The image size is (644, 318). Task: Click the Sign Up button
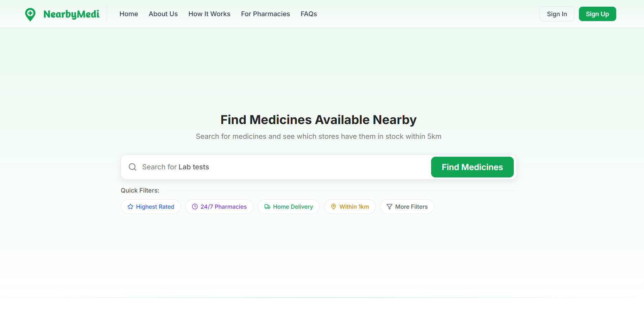click(x=597, y=14)
